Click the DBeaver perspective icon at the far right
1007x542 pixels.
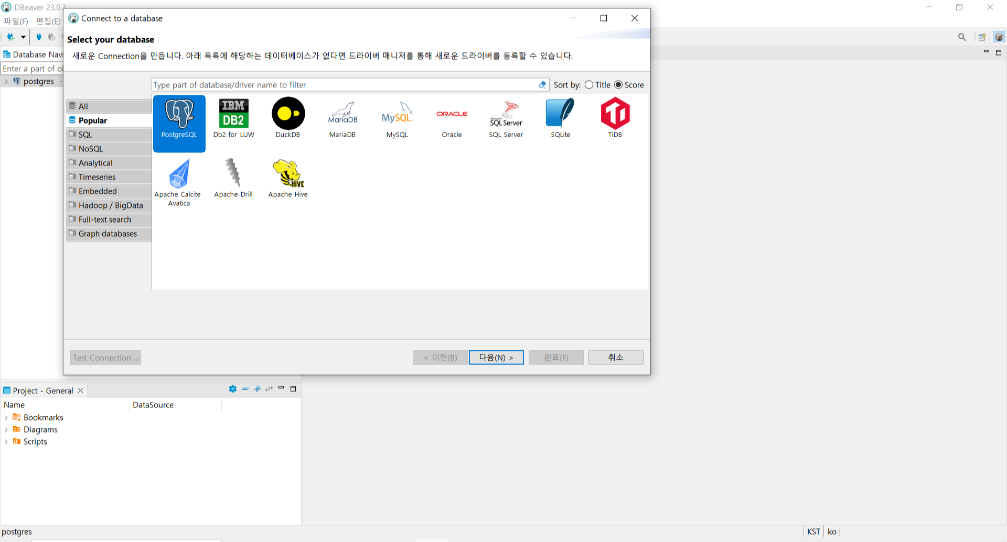pyautogui.click(x=999, y=37)
